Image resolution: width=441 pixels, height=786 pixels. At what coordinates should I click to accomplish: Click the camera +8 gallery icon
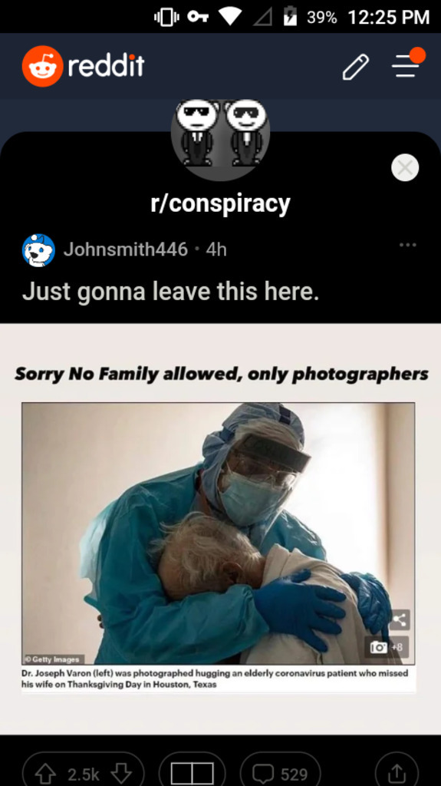pyautogui.click(x=390, y=647)
